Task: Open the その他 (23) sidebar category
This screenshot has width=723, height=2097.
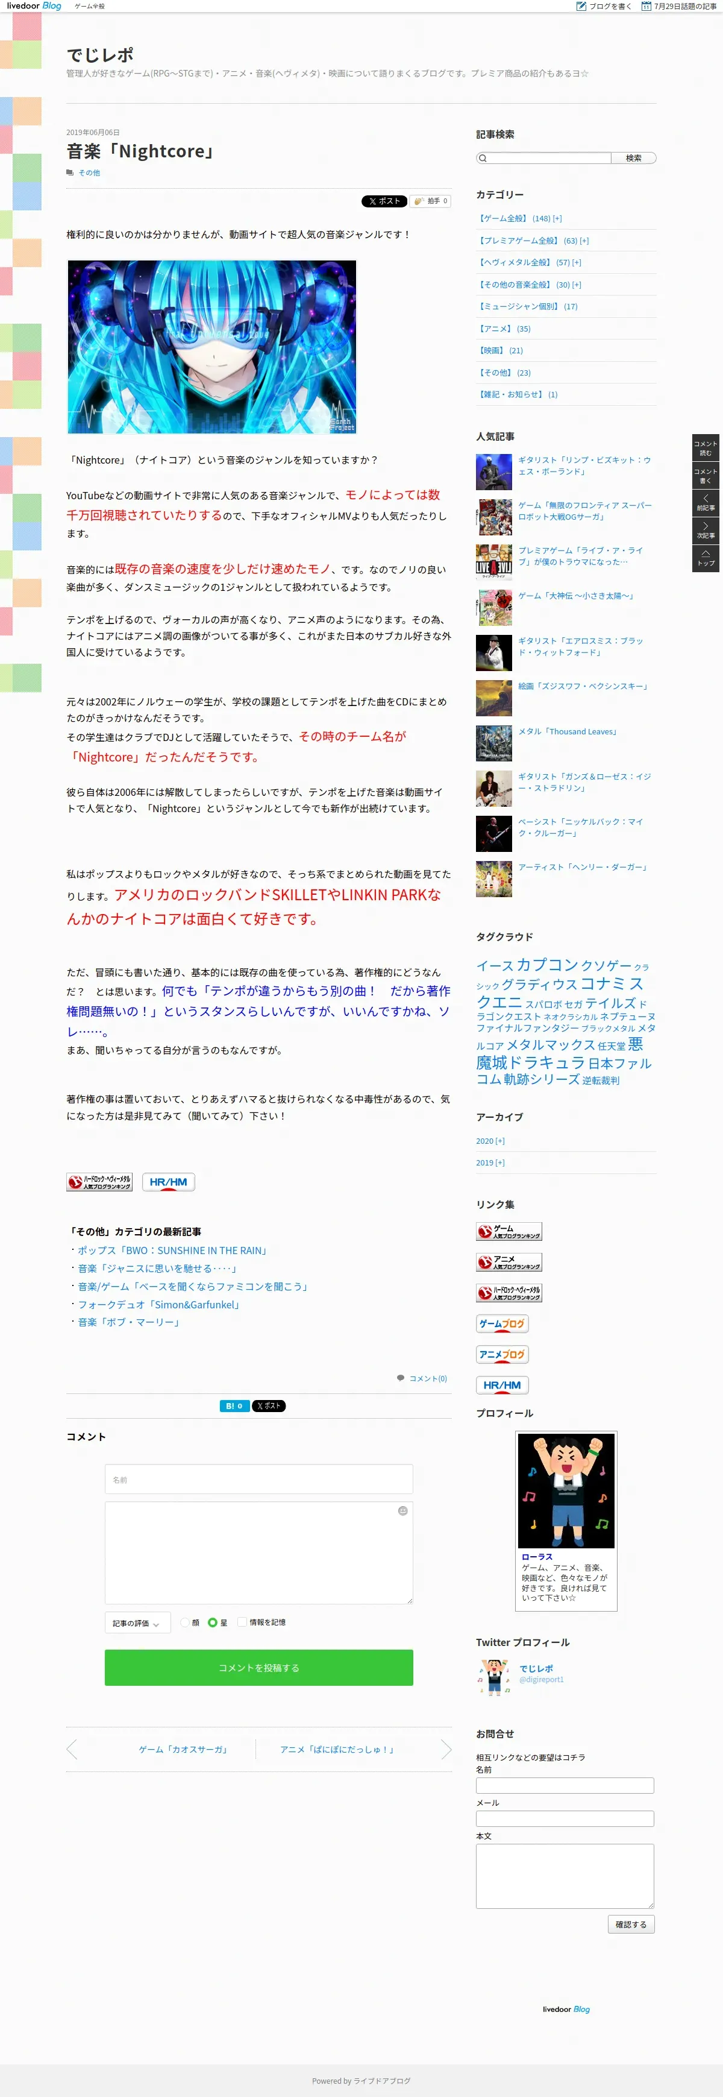Action: [504, 373]
